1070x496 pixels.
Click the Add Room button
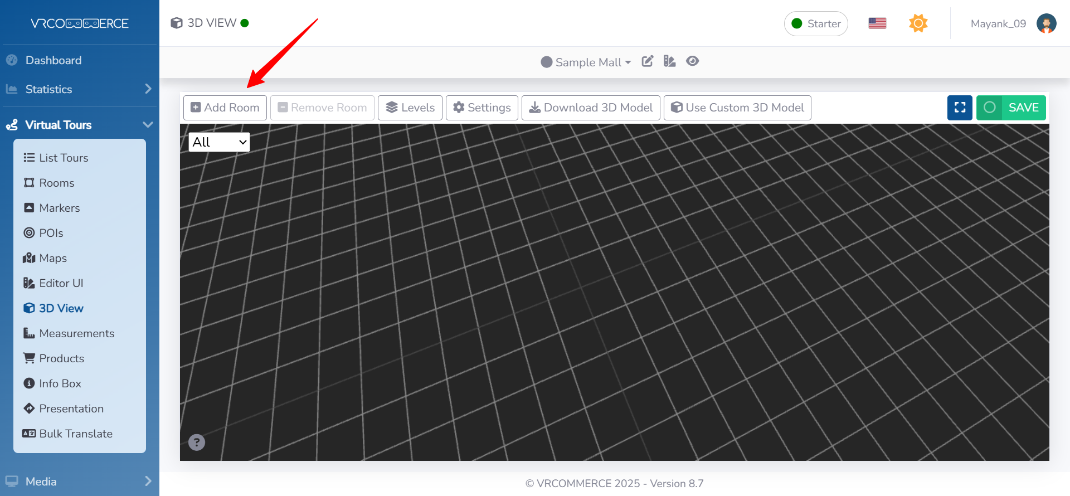tap(225, 108)
